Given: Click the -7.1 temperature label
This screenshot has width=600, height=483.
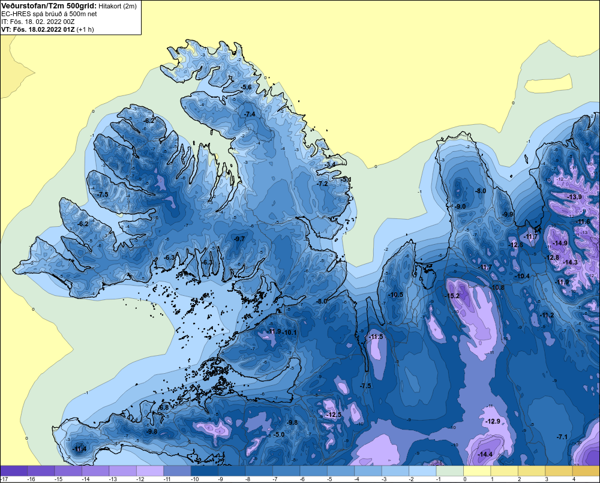Looking at the screenshot, I should pos(562,437).
